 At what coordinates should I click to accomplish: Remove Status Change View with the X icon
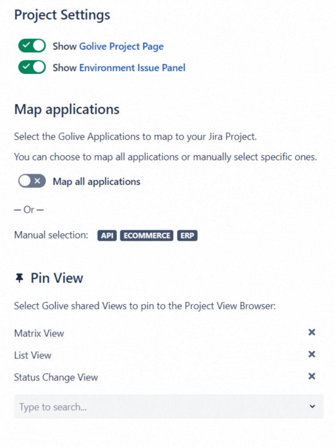click(311, 376)
